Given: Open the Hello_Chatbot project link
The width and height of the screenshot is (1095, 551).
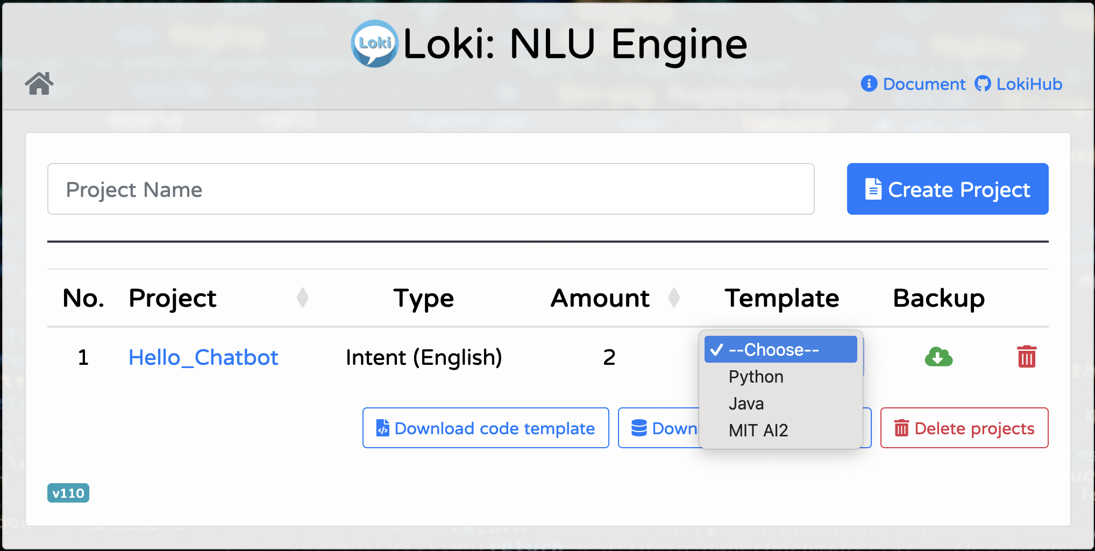Looking at the screenshot, I should pos(203,357).
